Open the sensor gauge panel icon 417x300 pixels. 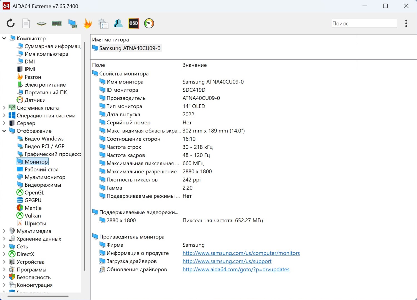[149, 23]
